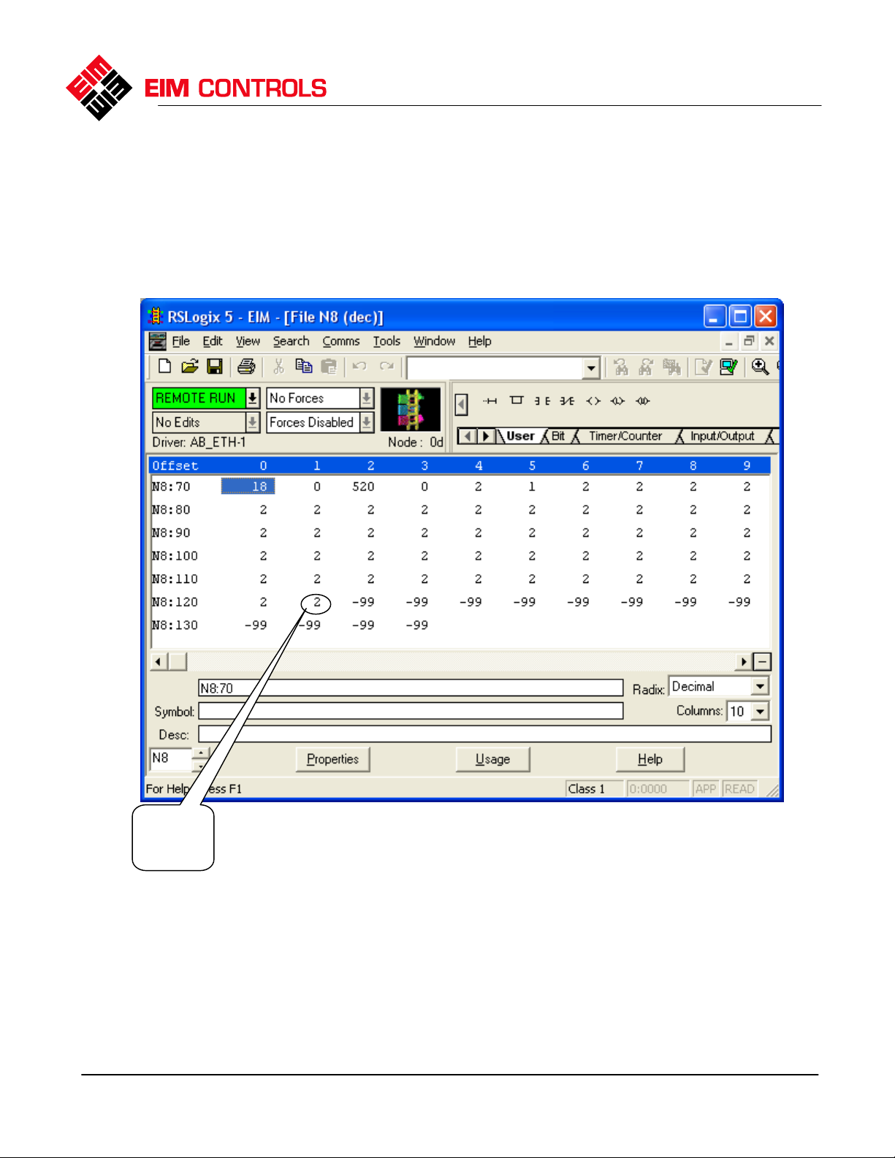
Task: Insert Examine If Closed contact instruction
Action: [542, 400]
